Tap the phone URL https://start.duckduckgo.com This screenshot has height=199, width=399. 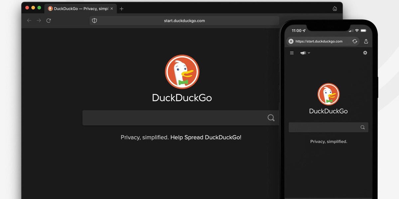coord(319,41)
